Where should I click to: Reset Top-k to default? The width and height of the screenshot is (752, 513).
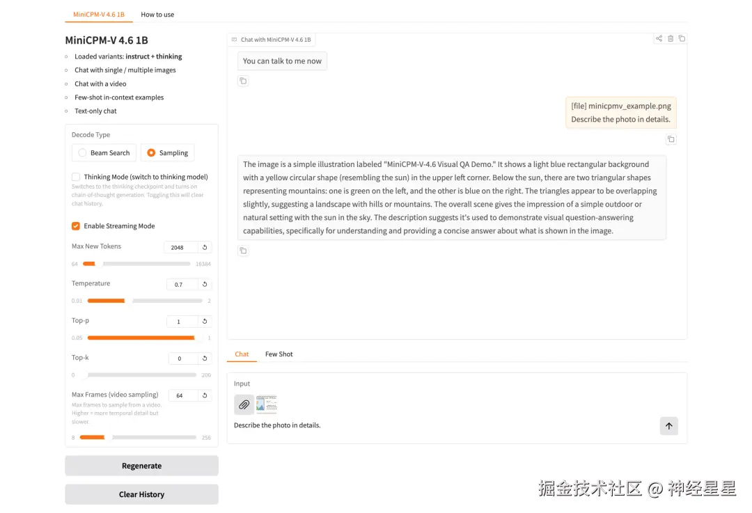point(205,358)
